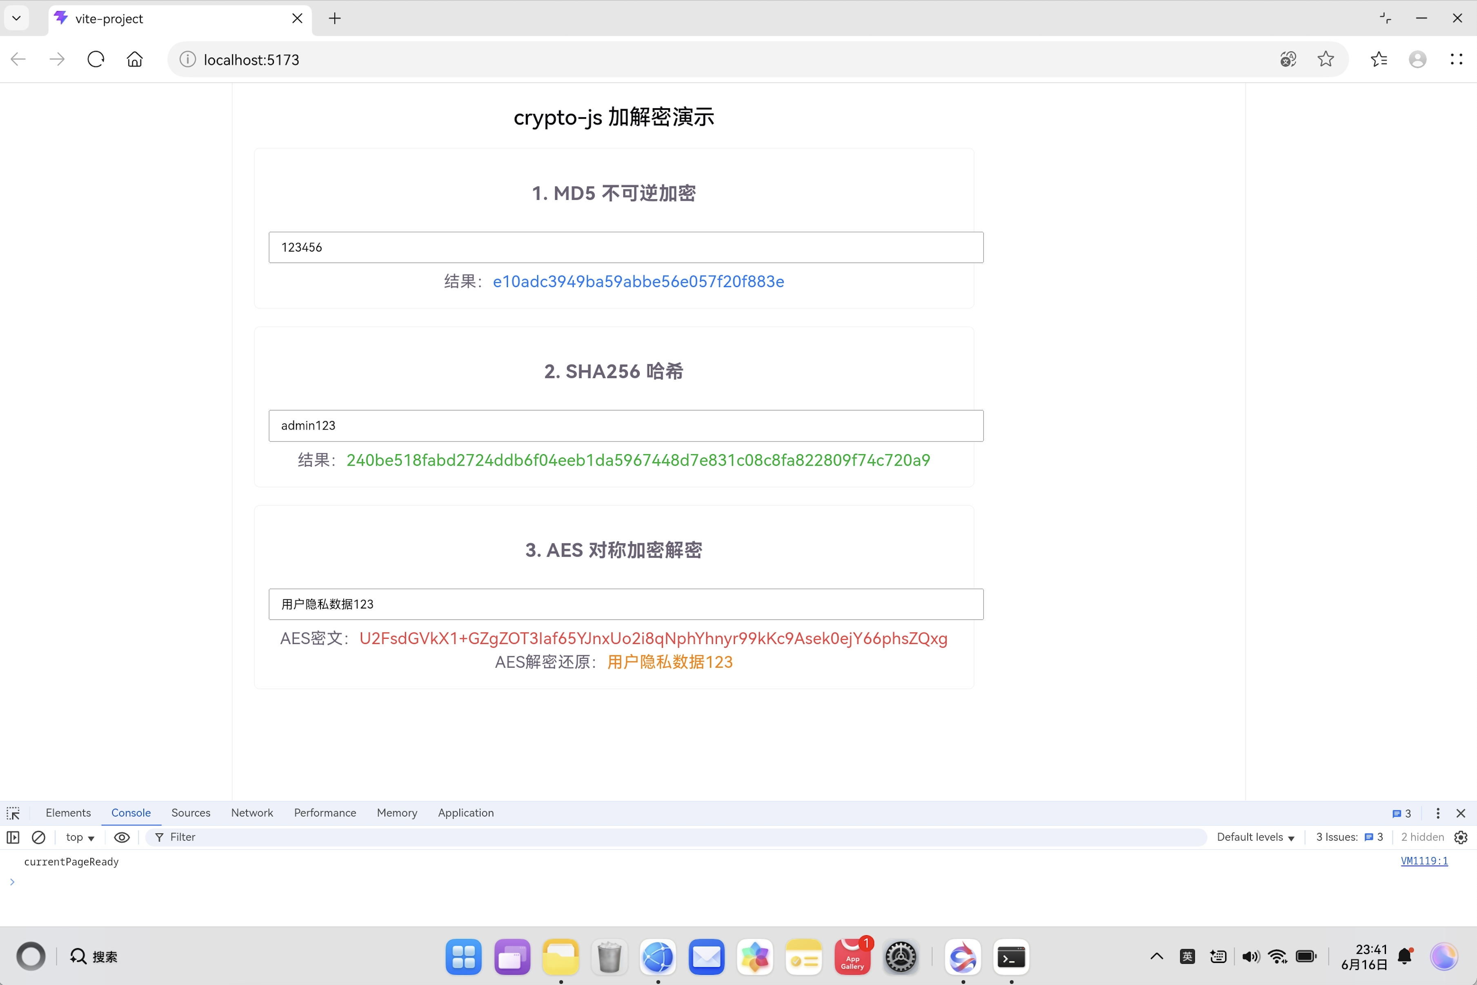Open the file manager folder in dock
The width and height of the screenshot is (1477, 985).
click(x=560, y=956)
